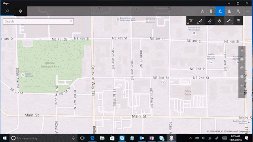This screenshot has height=142, width=253.
Task: Select the eraser ink tool
Action: 210,21
